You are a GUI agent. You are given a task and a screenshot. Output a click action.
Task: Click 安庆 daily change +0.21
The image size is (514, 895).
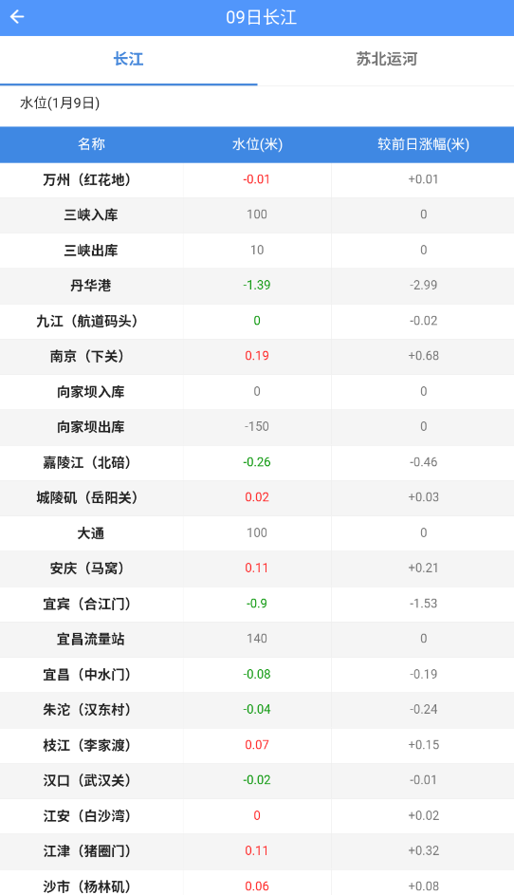tap(423, 568)
